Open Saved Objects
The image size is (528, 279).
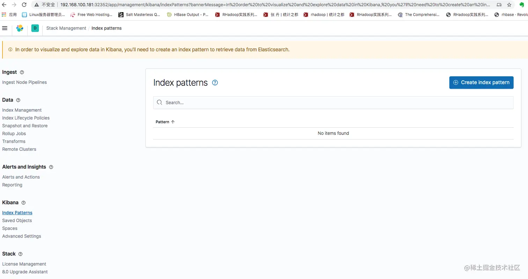[17, 221]
